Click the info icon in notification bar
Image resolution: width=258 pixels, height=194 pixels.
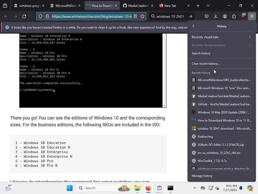(x=7, y=27)
